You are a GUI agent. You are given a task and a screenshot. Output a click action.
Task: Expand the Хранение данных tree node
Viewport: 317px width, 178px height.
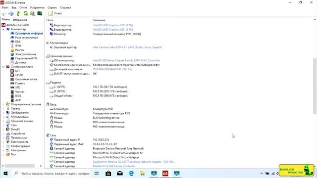click(3, 121)
